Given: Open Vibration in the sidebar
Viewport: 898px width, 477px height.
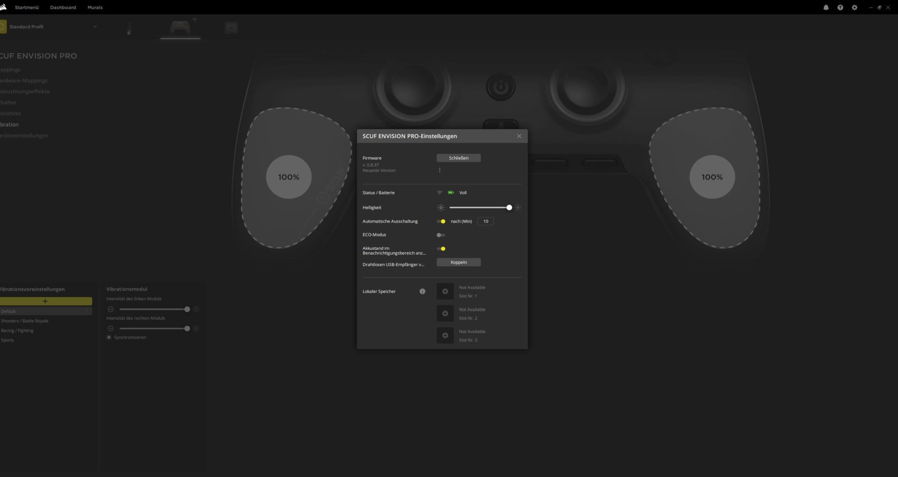Looking at the screenshot, I should point(9,124).
